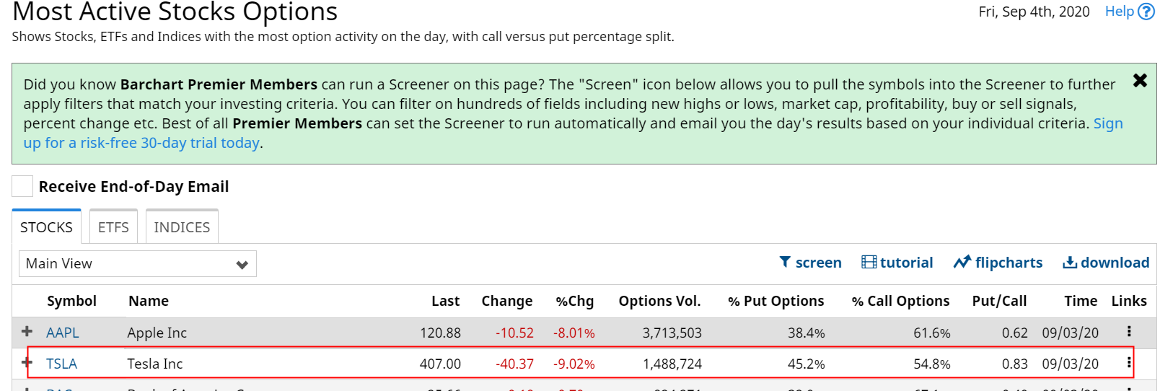Expand the AAPL row details
Viewport: 1160px width, 391px height.
(x=27, y=331)
